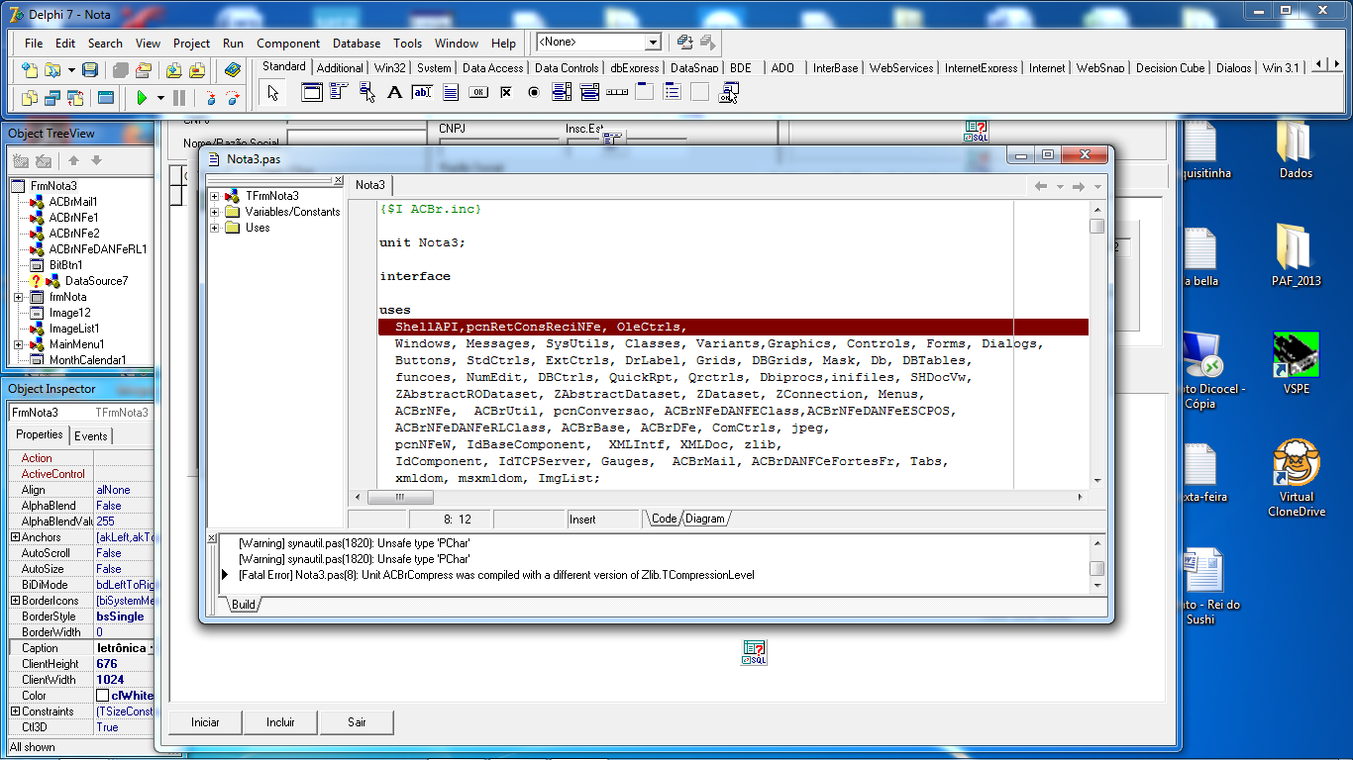The image size is (1353, 760).
Task: Select the pointer arrow in component palette
Action: tap(273, 93)
